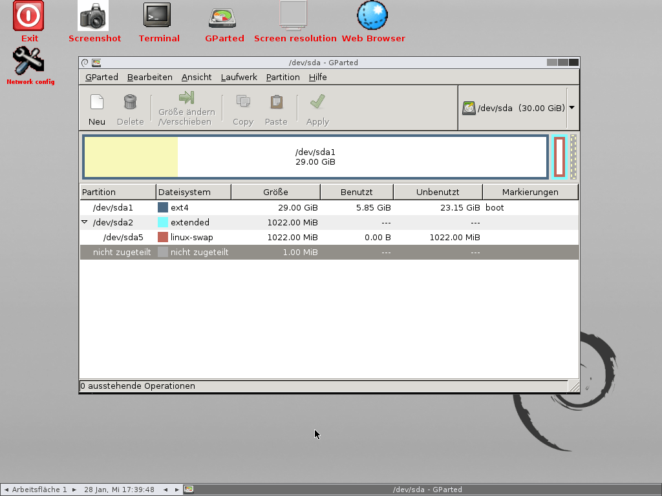Viewport: 662px width, 496px height.
Task: Click the GParted icon in the bottom taskbar
Action: click(x=189, y=490)
